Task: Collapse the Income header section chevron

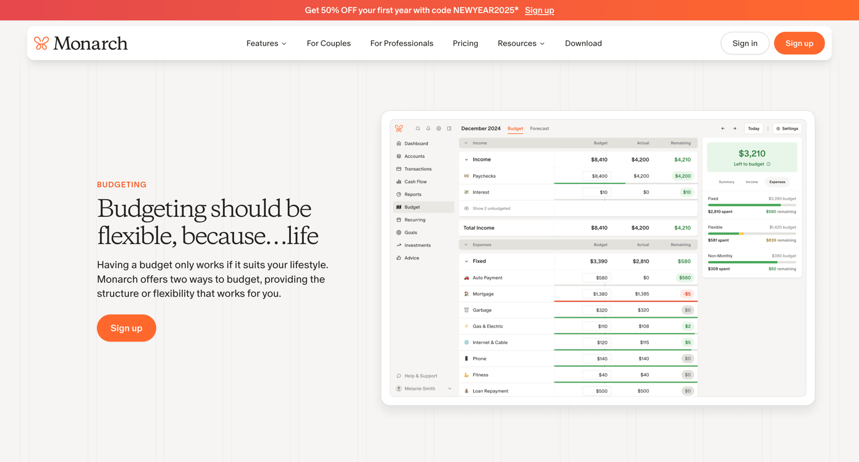Action: 466,143
